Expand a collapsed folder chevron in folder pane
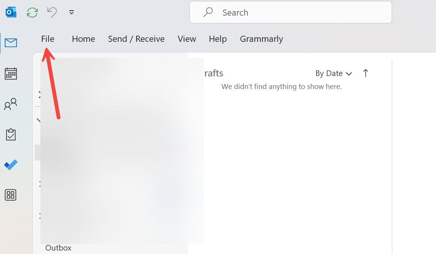Viewport: 436px width, 254px height. click(39, 95)
